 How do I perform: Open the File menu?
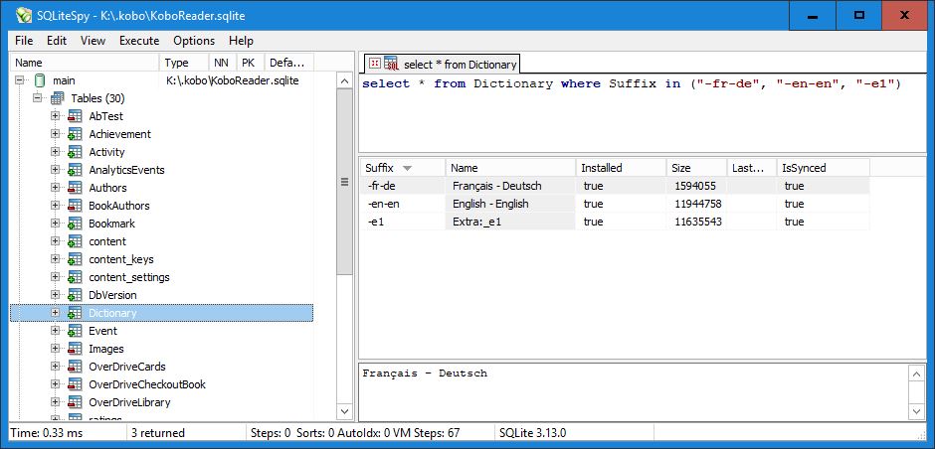pos(24,41)
